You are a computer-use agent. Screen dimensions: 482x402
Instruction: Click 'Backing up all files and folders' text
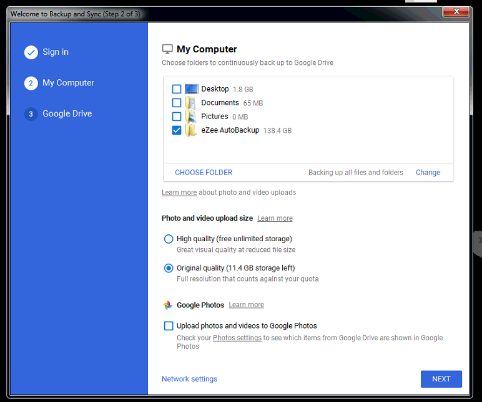coord(356,173)
